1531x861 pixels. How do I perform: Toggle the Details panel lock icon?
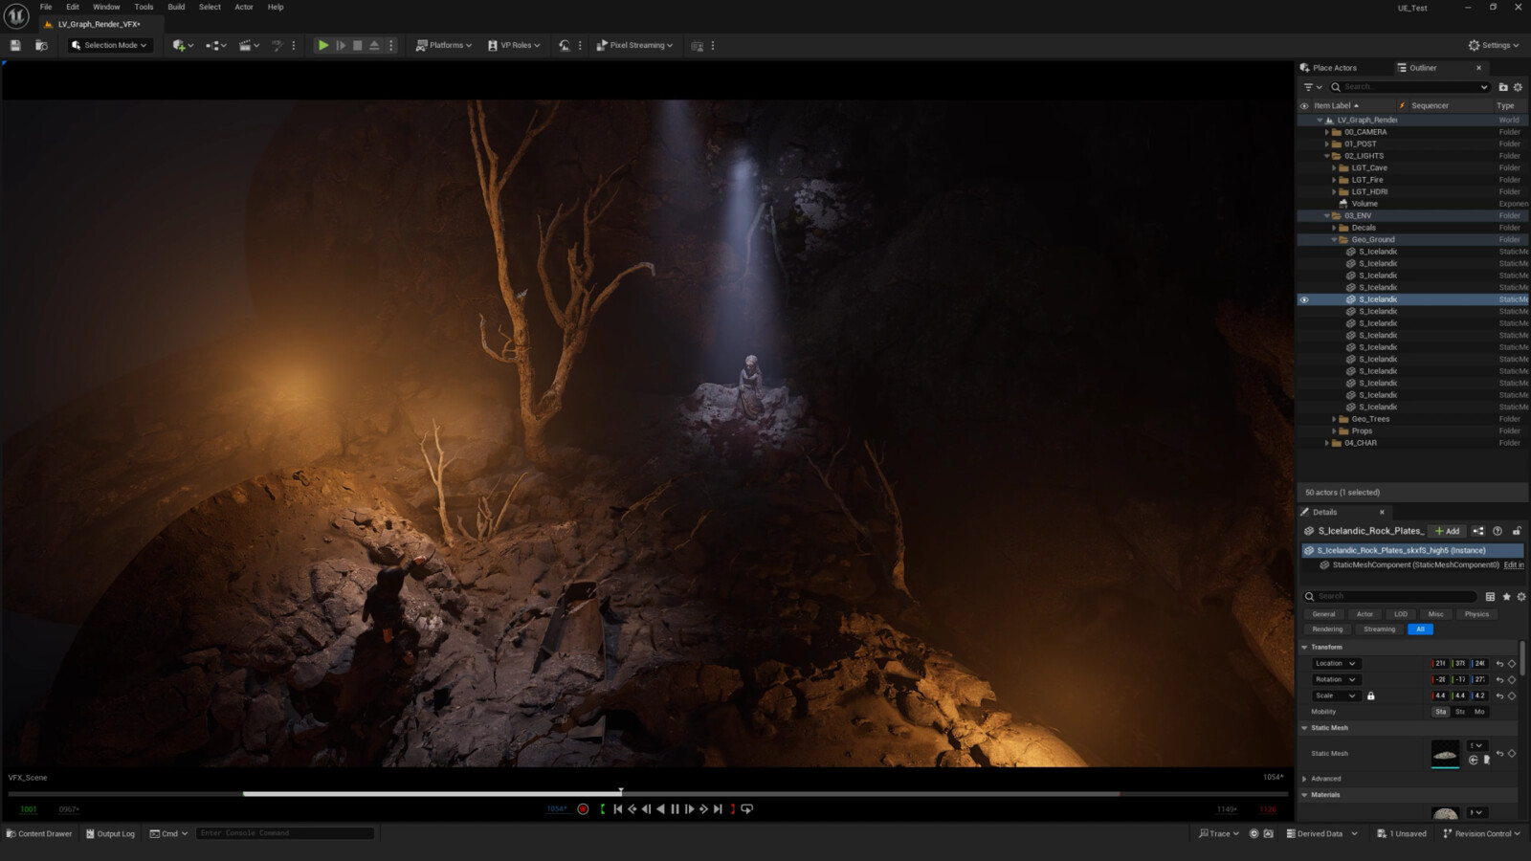(1517, 531)
